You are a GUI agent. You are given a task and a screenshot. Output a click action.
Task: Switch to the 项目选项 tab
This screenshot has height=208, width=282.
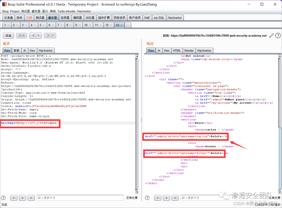(119, 18)
